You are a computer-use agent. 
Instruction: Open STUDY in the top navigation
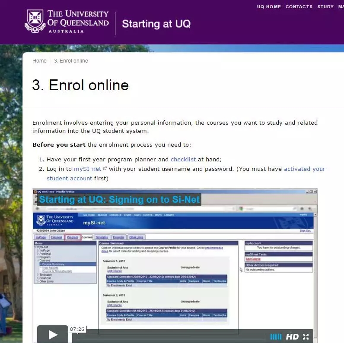[325, 7]
